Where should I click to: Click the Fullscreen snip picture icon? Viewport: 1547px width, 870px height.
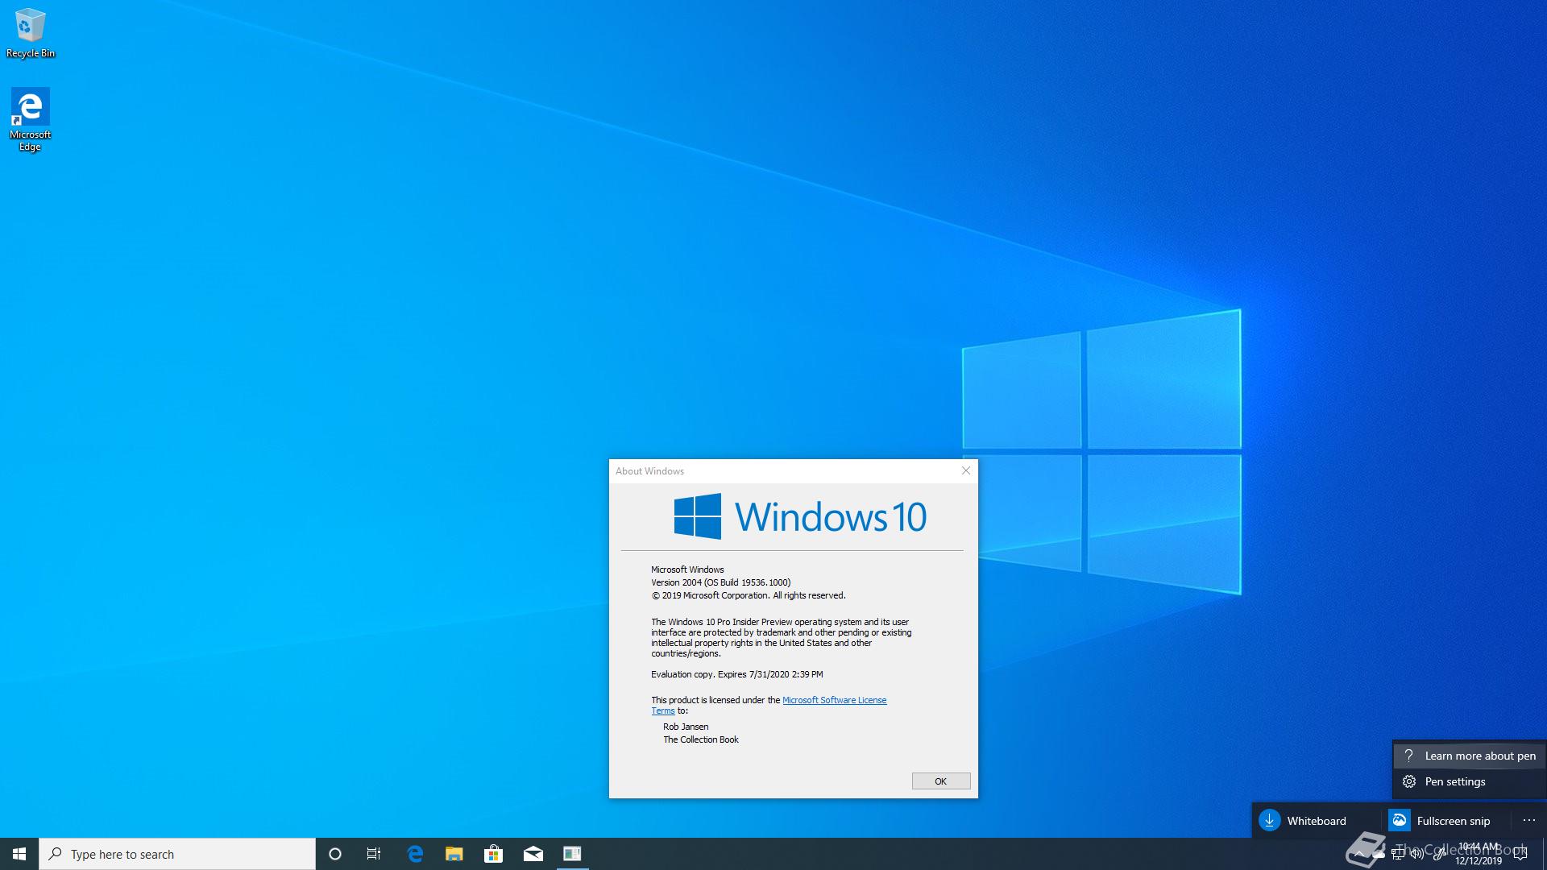click(x=1400, y=820)
